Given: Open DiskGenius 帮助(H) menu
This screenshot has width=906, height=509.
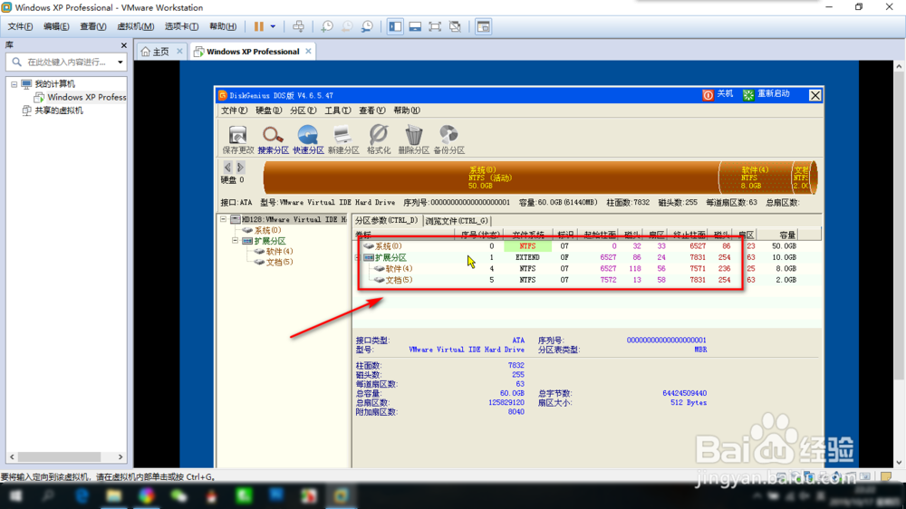Looking at the screenshot, I should tap(407, 110).
